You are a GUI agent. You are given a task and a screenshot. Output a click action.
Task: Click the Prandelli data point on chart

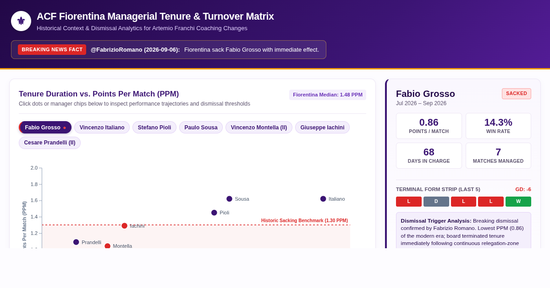tap(76, 242)
